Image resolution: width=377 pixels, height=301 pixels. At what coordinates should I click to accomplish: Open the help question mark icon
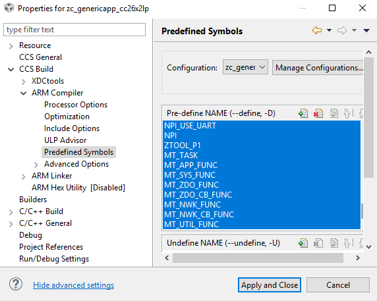pyautogui.click(x=16, y=285)
